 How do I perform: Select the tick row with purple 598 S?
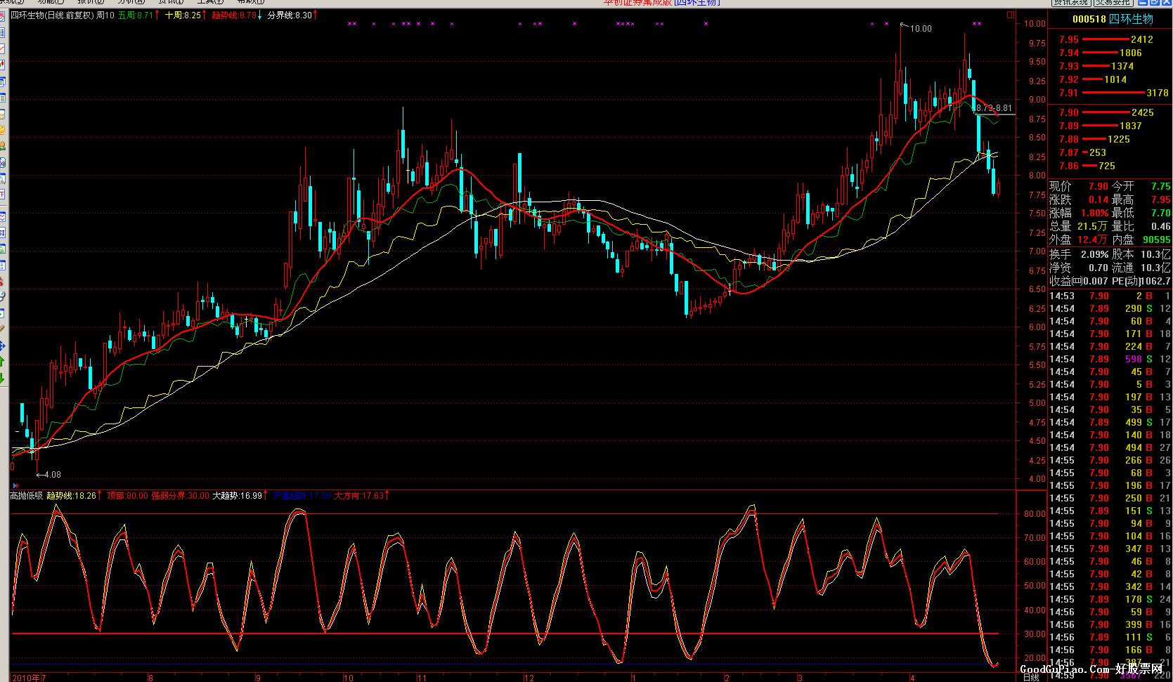pos(1110,360)
